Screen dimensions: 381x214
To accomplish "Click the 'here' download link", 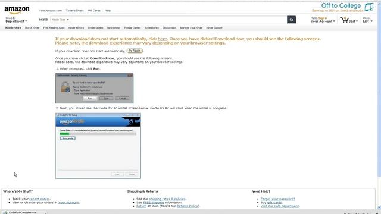I will coord(163,39).
